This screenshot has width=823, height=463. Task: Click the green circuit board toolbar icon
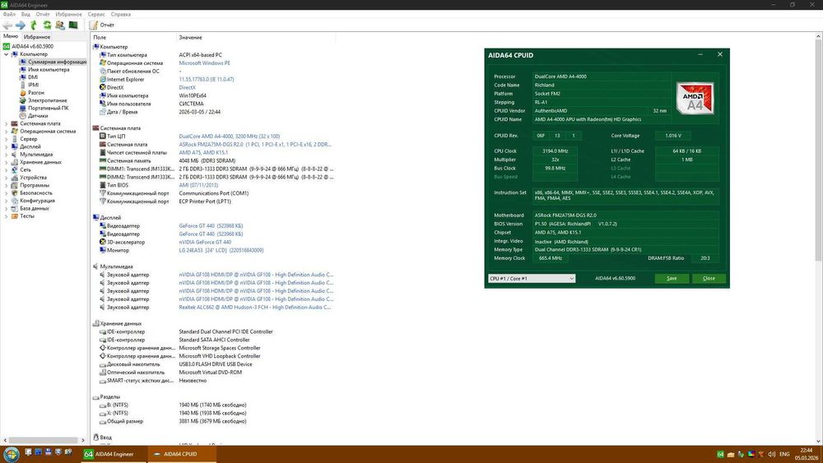click(x=73, y=25)
